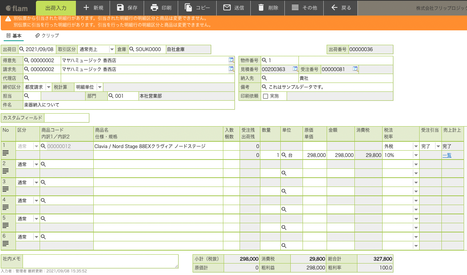Screen dimensions: 467x275
Task: Click row 5 menu lines icon
Action: pyautogui.click(x=6, y=225)
